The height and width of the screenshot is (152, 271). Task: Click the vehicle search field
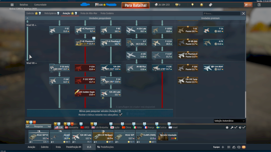click(x=222, y=14)
